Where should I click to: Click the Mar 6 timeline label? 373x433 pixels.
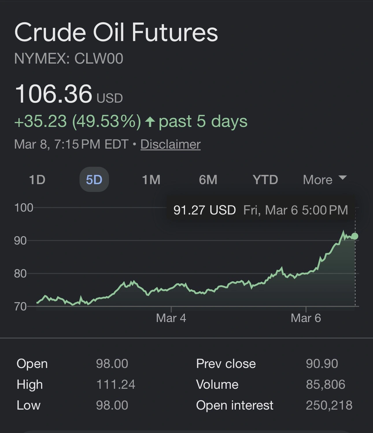tap(306, 318)
